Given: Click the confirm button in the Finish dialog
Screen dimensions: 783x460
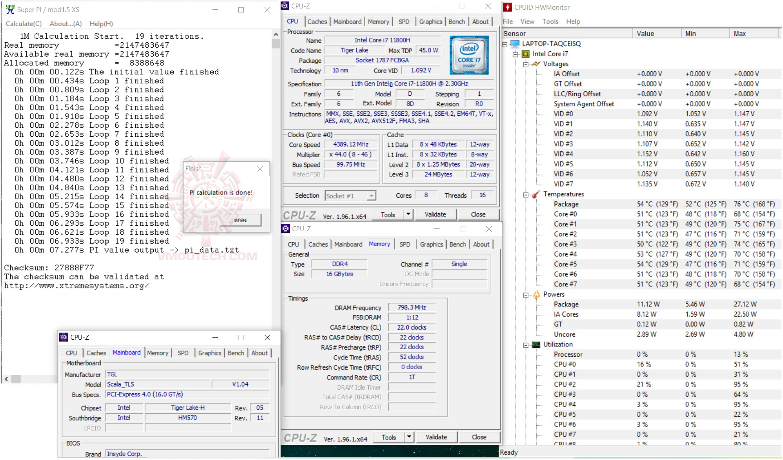Looking at the screenshot, I should [x=240, y=220].
